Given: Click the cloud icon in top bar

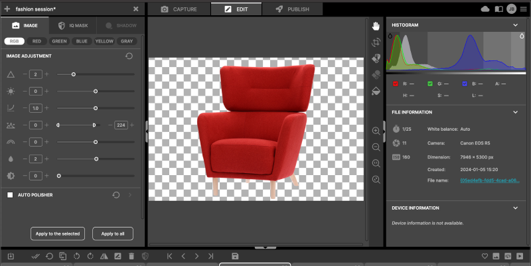Looking at the screenshot, I should (x=485, y=9).
